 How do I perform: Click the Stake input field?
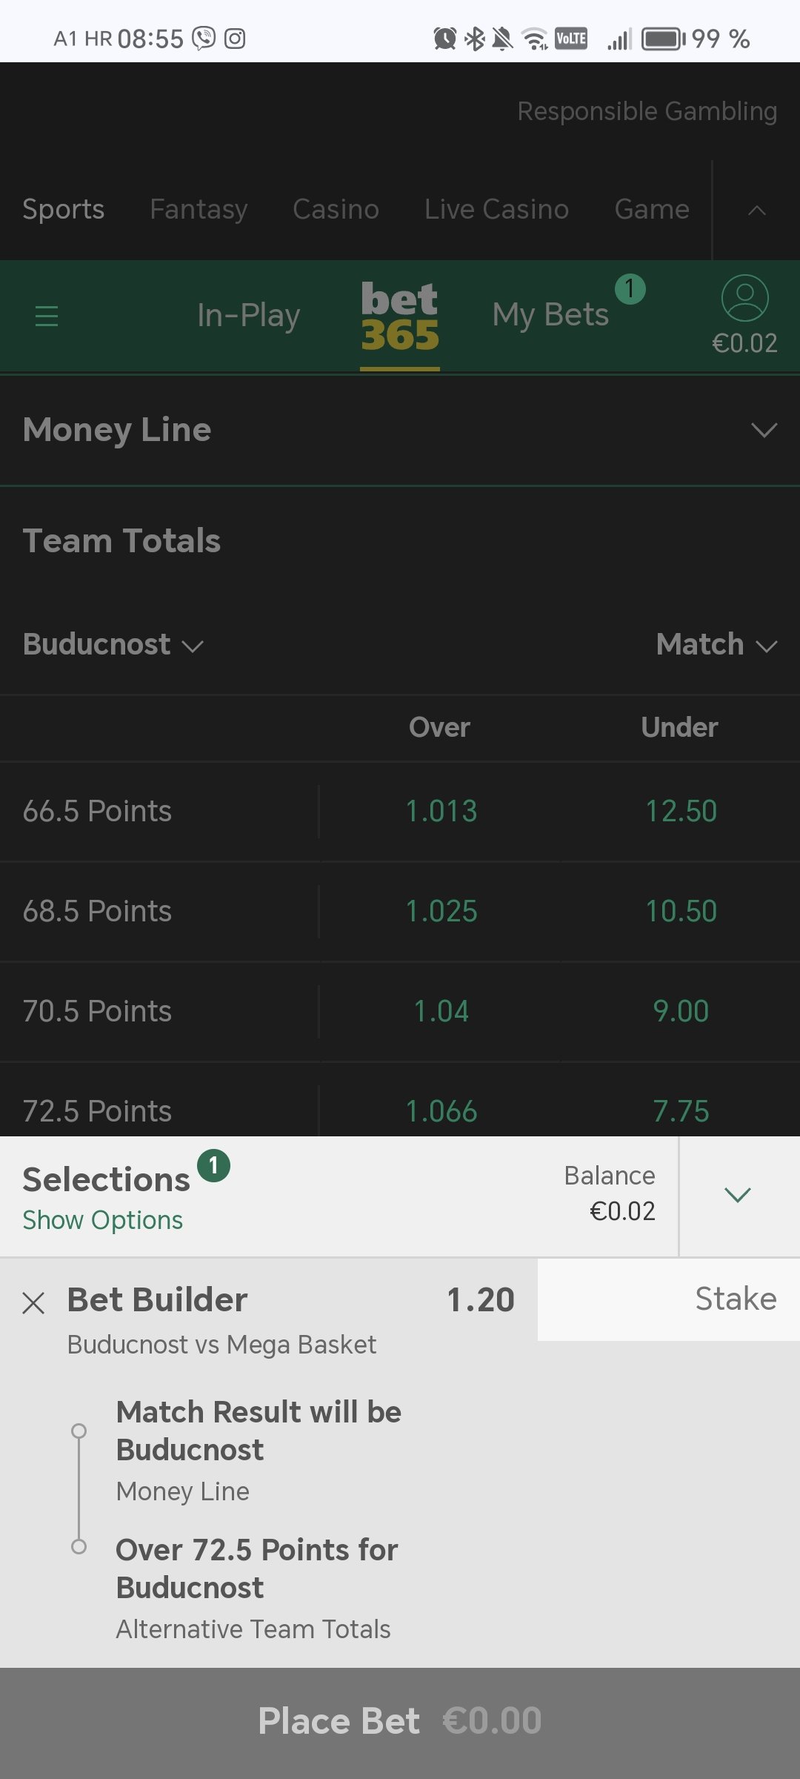coord(668,1299)
